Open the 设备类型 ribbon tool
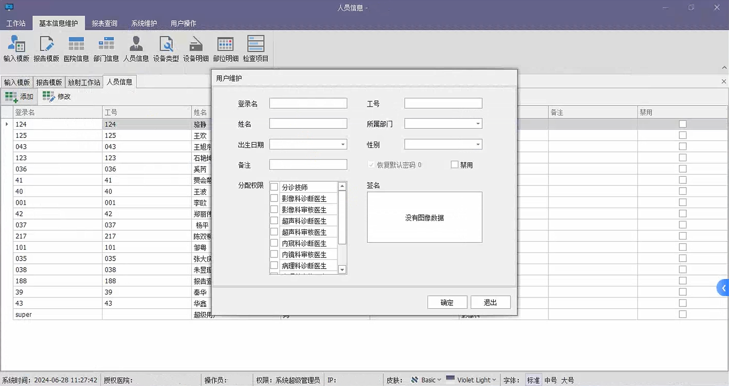 [166, 49]
